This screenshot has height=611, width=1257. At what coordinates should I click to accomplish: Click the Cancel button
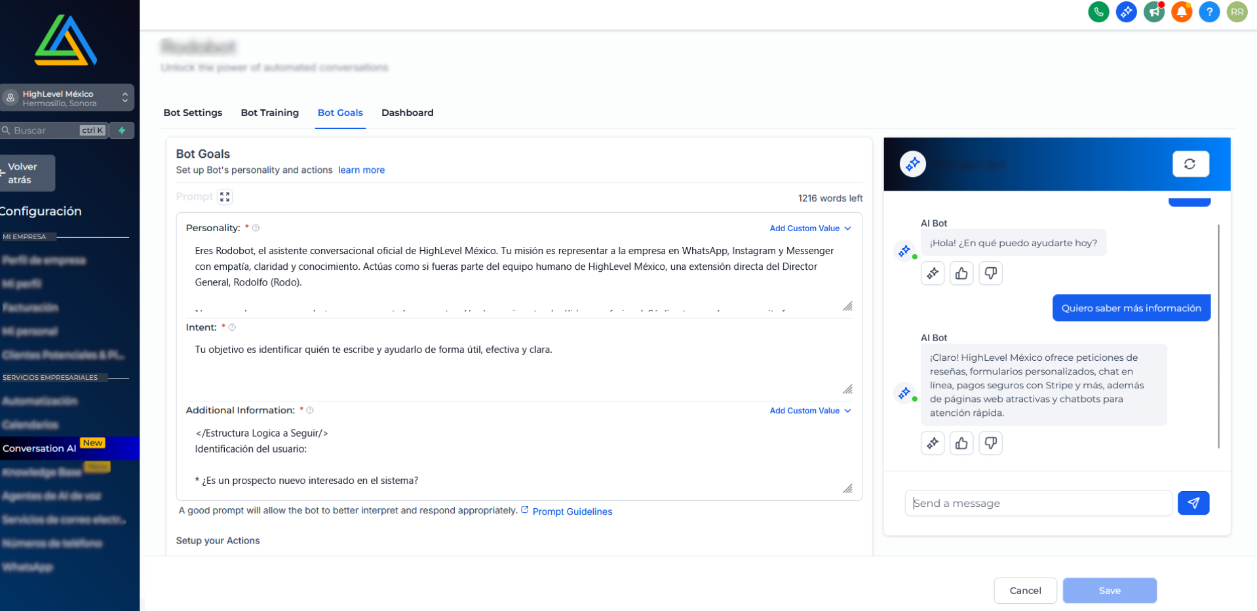(1025, 591)
